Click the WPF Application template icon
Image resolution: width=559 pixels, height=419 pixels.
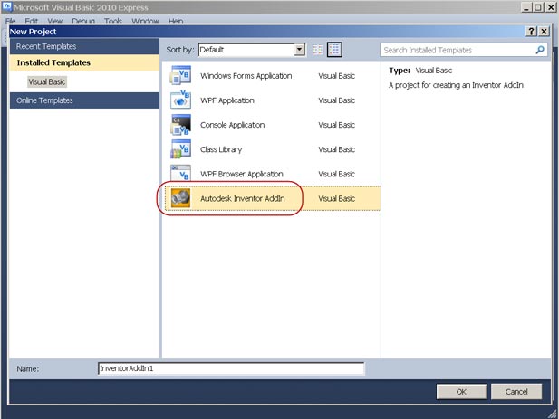point(181,100)
